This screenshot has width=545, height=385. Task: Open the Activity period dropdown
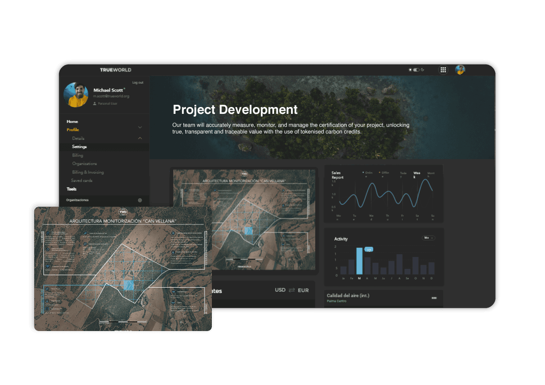tap(428, 238)
